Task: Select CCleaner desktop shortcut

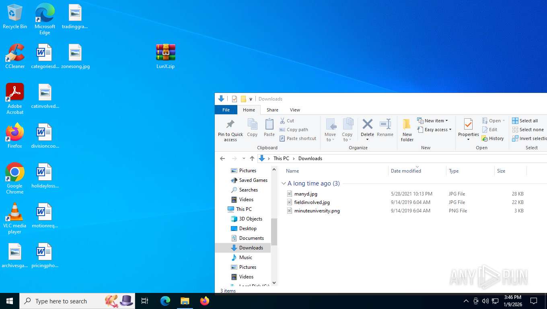Action: (15, 57)
